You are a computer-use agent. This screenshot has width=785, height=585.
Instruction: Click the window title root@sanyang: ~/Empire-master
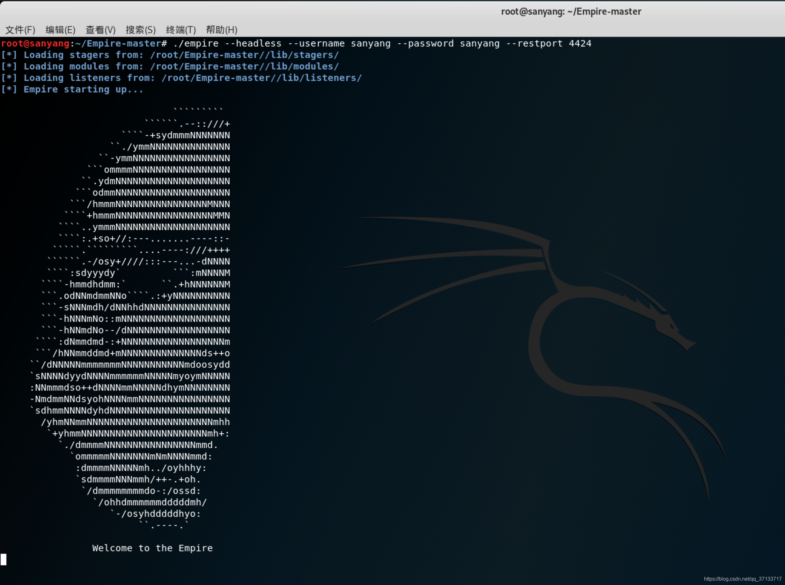[571, 12]
